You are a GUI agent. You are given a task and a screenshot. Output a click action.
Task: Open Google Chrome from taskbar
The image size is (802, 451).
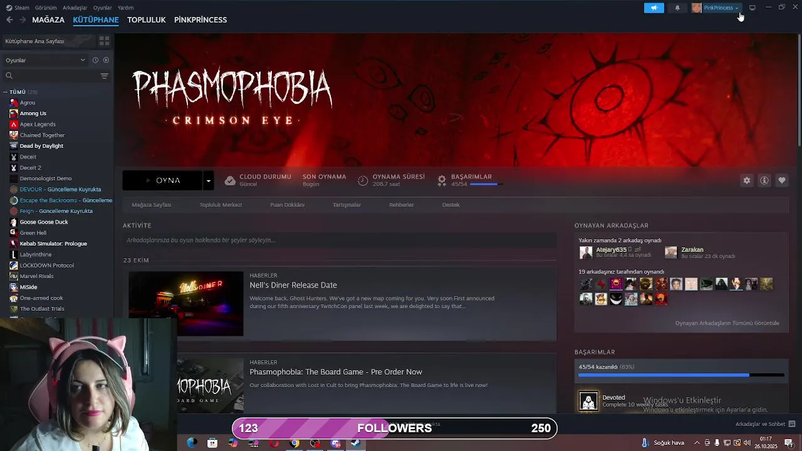(x=294, y=443)
